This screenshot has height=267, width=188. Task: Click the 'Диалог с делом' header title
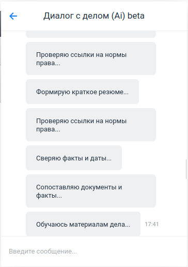(x=76, y=16)
